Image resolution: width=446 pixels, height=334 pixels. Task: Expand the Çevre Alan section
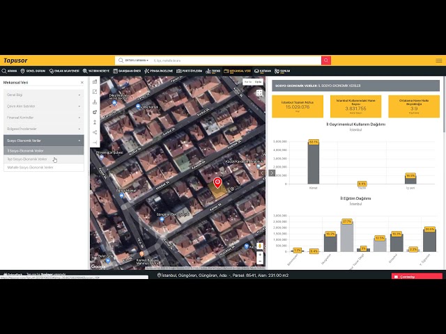click(43, 106)
